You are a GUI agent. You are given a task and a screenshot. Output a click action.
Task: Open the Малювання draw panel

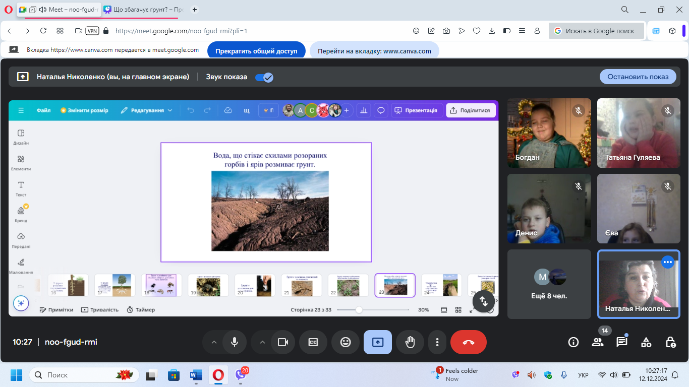pyautogui.click(x=21, y=266)
